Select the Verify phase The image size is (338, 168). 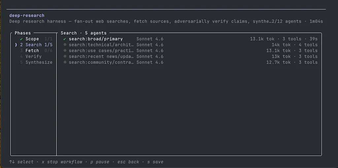coord(34,56)
